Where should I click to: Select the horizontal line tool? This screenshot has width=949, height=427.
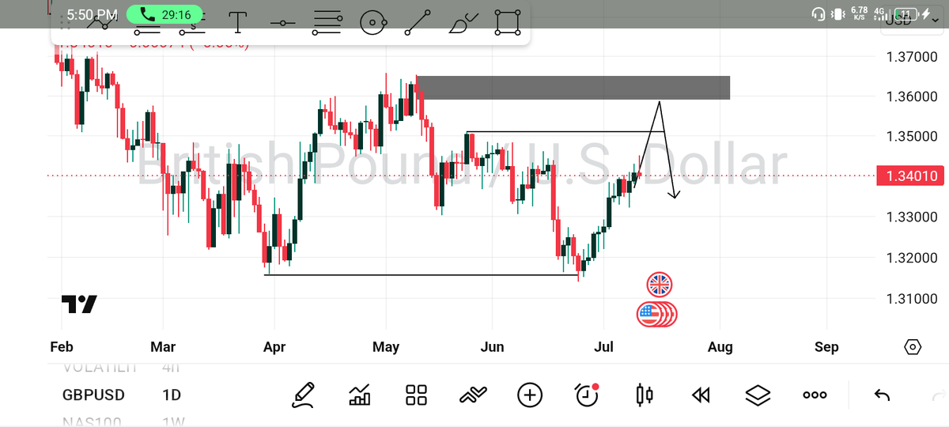(282, 23)
